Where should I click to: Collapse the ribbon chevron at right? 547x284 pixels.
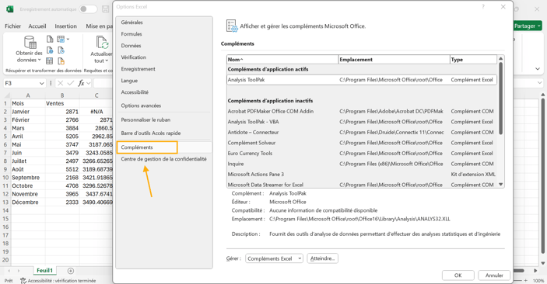pos(538,69)
